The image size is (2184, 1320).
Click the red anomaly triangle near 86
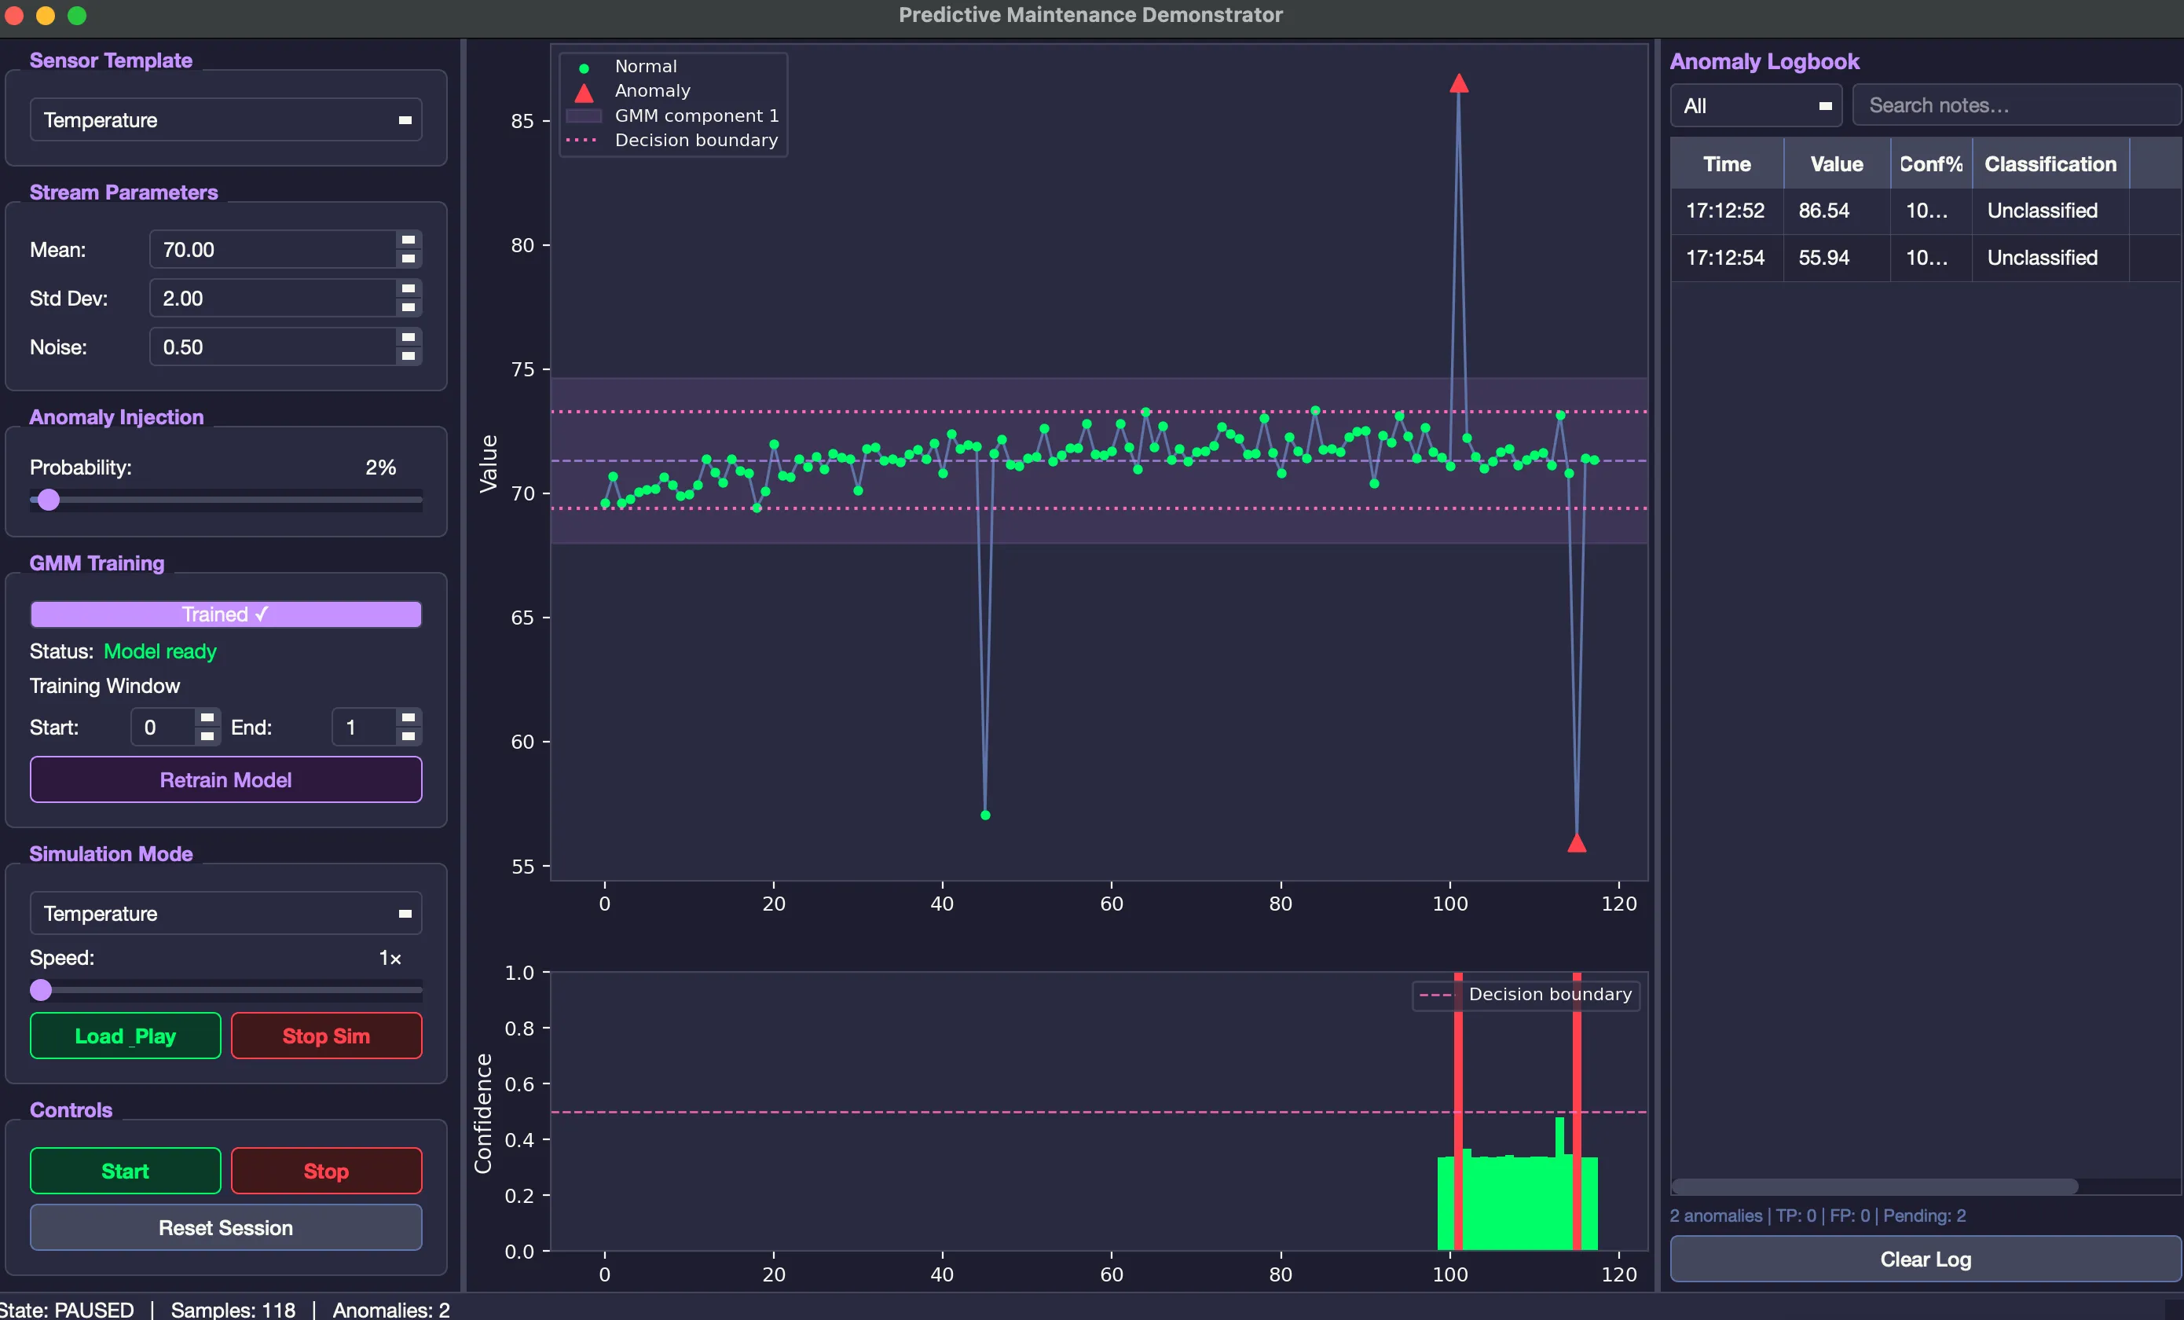point(1458,83)
